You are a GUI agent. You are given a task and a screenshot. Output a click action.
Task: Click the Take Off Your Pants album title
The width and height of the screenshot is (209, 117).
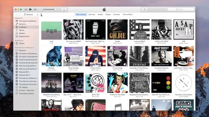[161, 95]
